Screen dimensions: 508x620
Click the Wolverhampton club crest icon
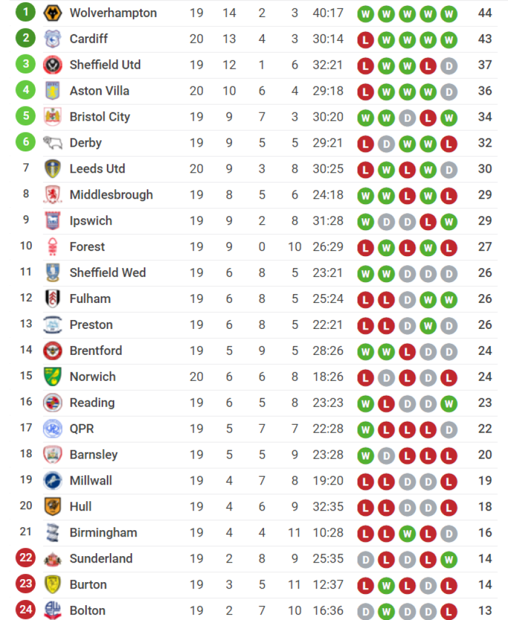click(x=53, y=13)
